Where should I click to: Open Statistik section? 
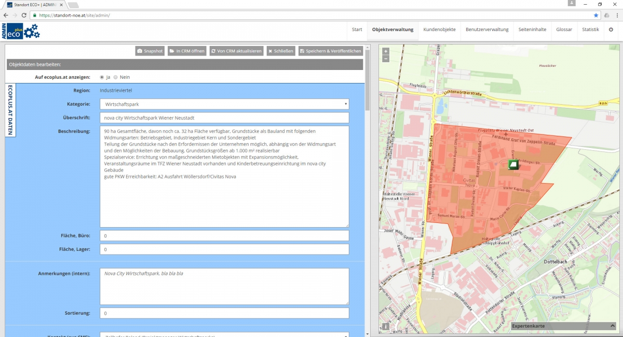590,30
